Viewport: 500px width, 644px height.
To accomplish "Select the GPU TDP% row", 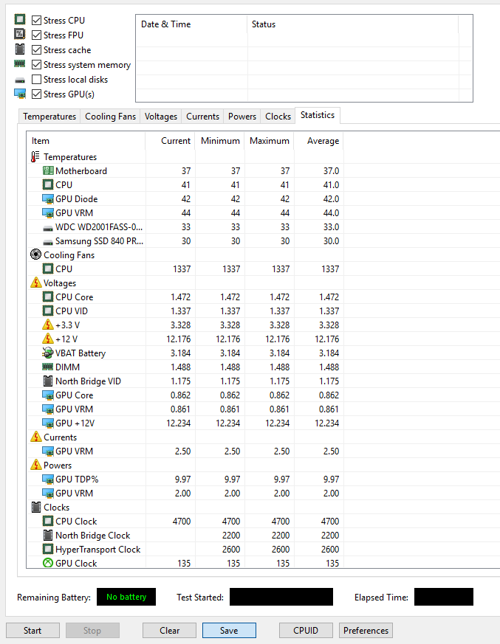I will (x=185, y=479).
